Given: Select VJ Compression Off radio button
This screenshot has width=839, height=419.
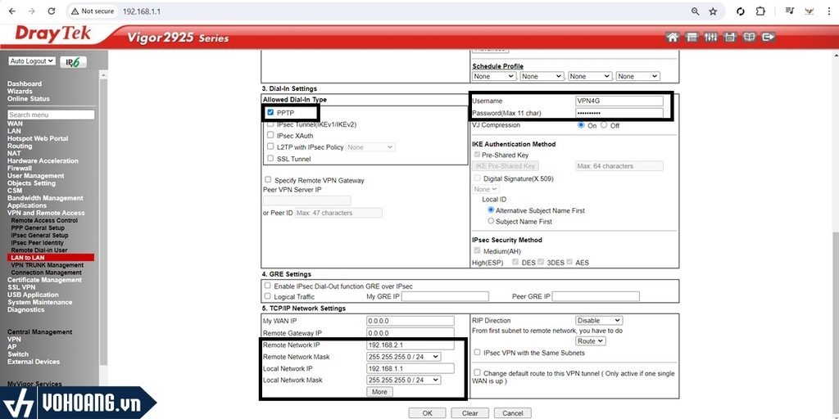Looking at the screenshot, I should 604,125.
